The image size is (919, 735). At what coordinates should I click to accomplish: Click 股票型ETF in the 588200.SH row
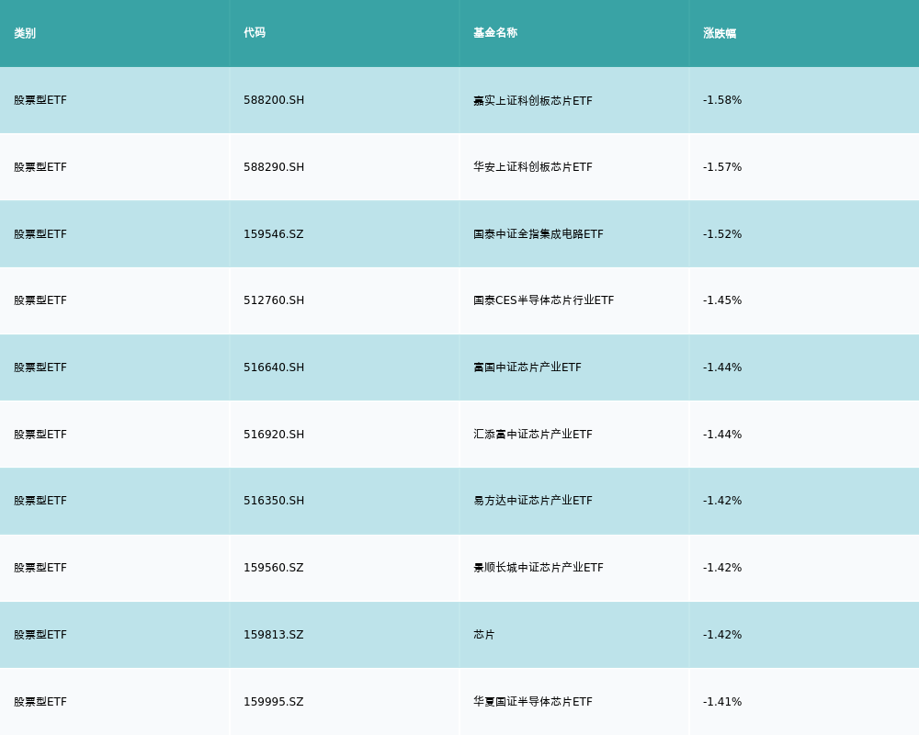pos(40,100)
